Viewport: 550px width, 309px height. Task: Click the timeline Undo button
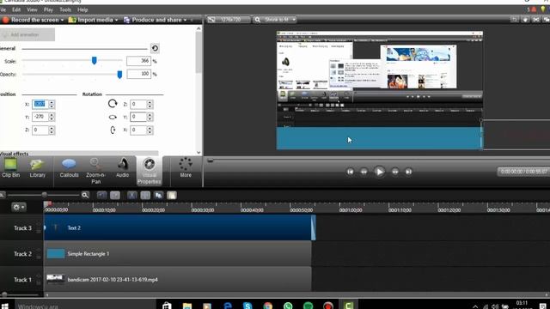(101, 195)
